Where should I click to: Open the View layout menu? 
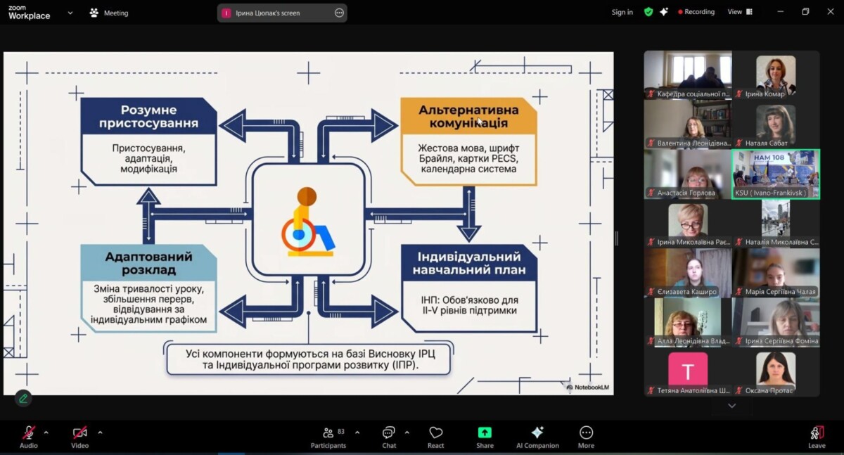[739, 12]
